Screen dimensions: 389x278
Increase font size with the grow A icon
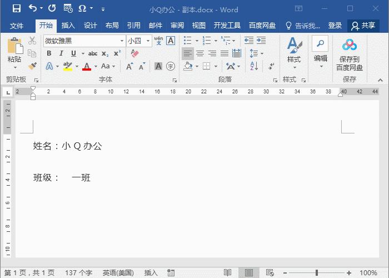point(129,66)
